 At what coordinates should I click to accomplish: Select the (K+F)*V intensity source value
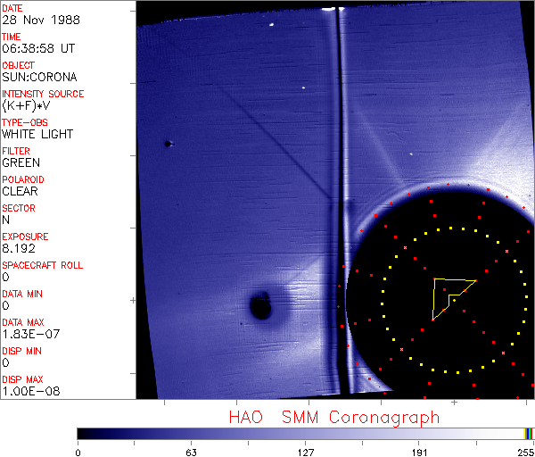point(27,105)
